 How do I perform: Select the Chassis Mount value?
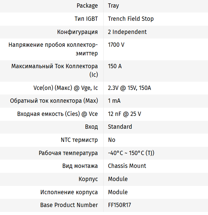(x=127, y=166)
